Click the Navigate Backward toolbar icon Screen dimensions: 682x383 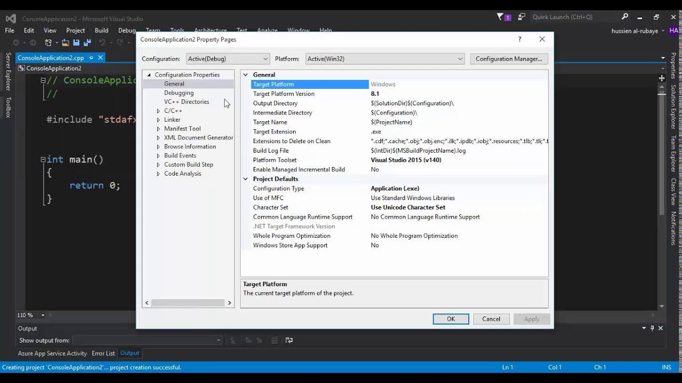[x=16, y=43]
